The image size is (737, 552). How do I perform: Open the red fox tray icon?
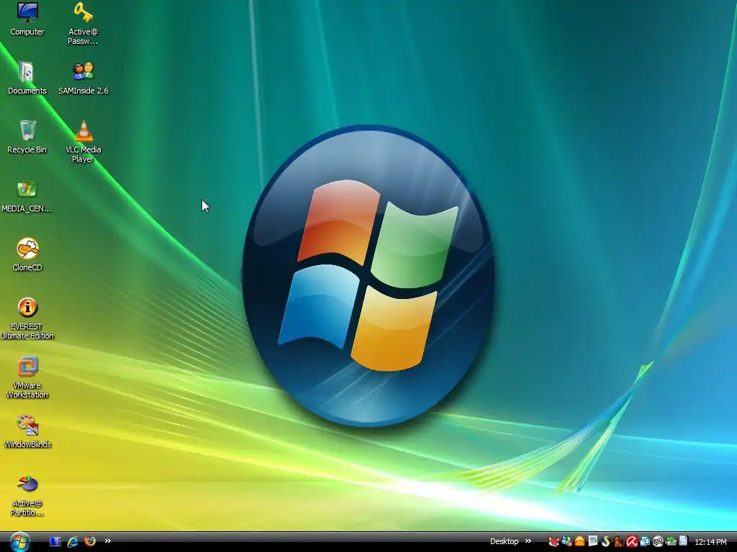(x=553, y=542)
